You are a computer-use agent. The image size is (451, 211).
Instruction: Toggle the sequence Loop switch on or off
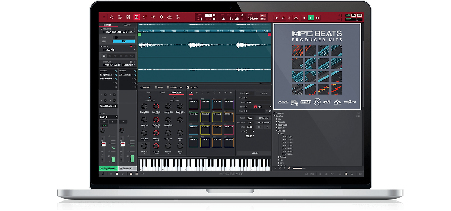pos(123,41)
